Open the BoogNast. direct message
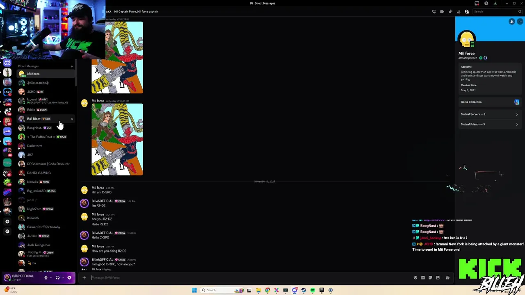 point(46,128)
